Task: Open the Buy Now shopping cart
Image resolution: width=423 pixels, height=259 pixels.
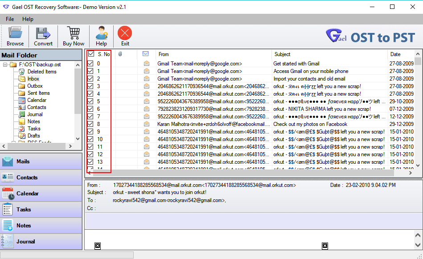Action: coord(74,33)
